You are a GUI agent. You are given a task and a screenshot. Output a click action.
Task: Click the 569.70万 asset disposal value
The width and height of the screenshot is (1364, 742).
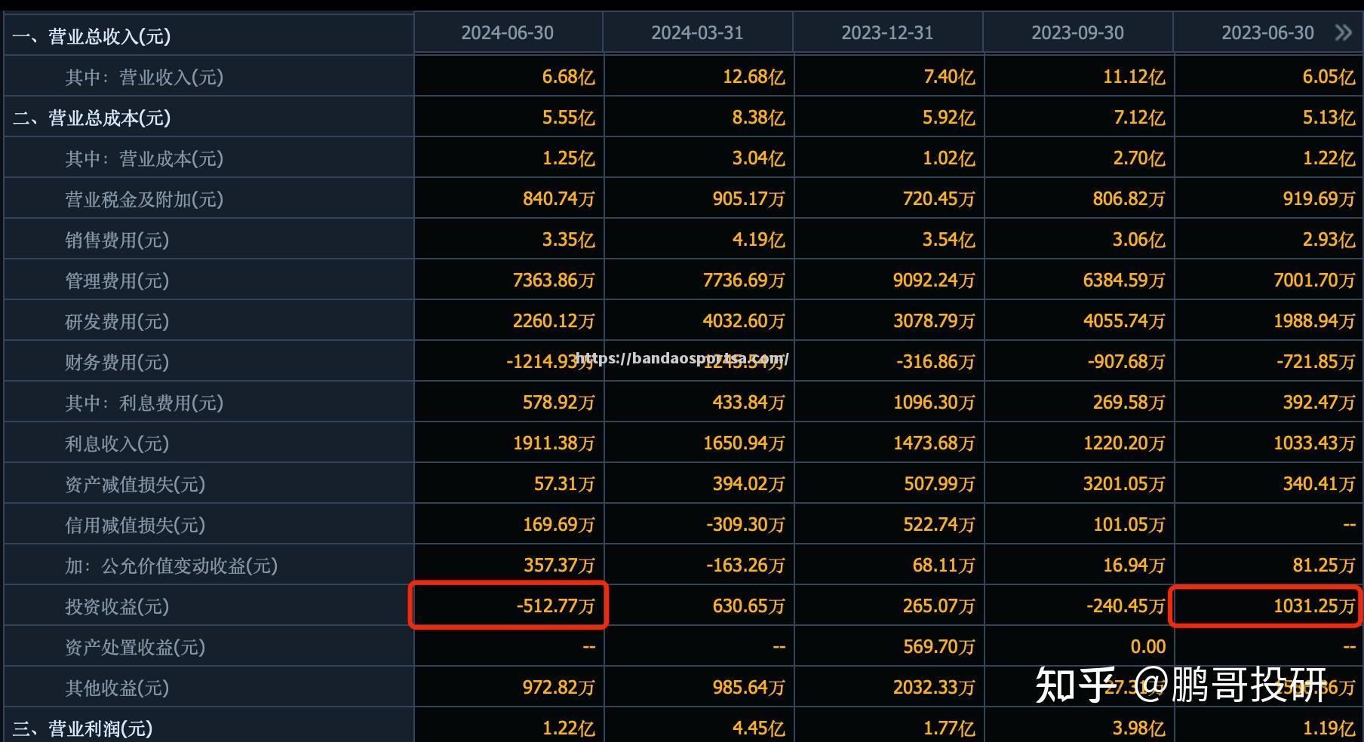click(939, 647)
